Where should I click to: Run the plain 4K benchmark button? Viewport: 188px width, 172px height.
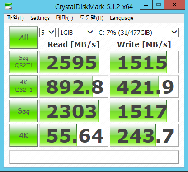[23, 135]
